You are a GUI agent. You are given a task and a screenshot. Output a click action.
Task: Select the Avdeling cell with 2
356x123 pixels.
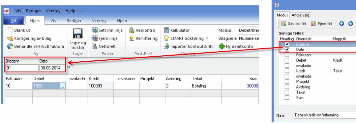point(178,86)
